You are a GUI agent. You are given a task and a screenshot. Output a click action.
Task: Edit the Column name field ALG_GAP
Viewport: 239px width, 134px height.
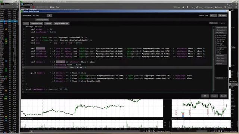[x=39, y=15]
